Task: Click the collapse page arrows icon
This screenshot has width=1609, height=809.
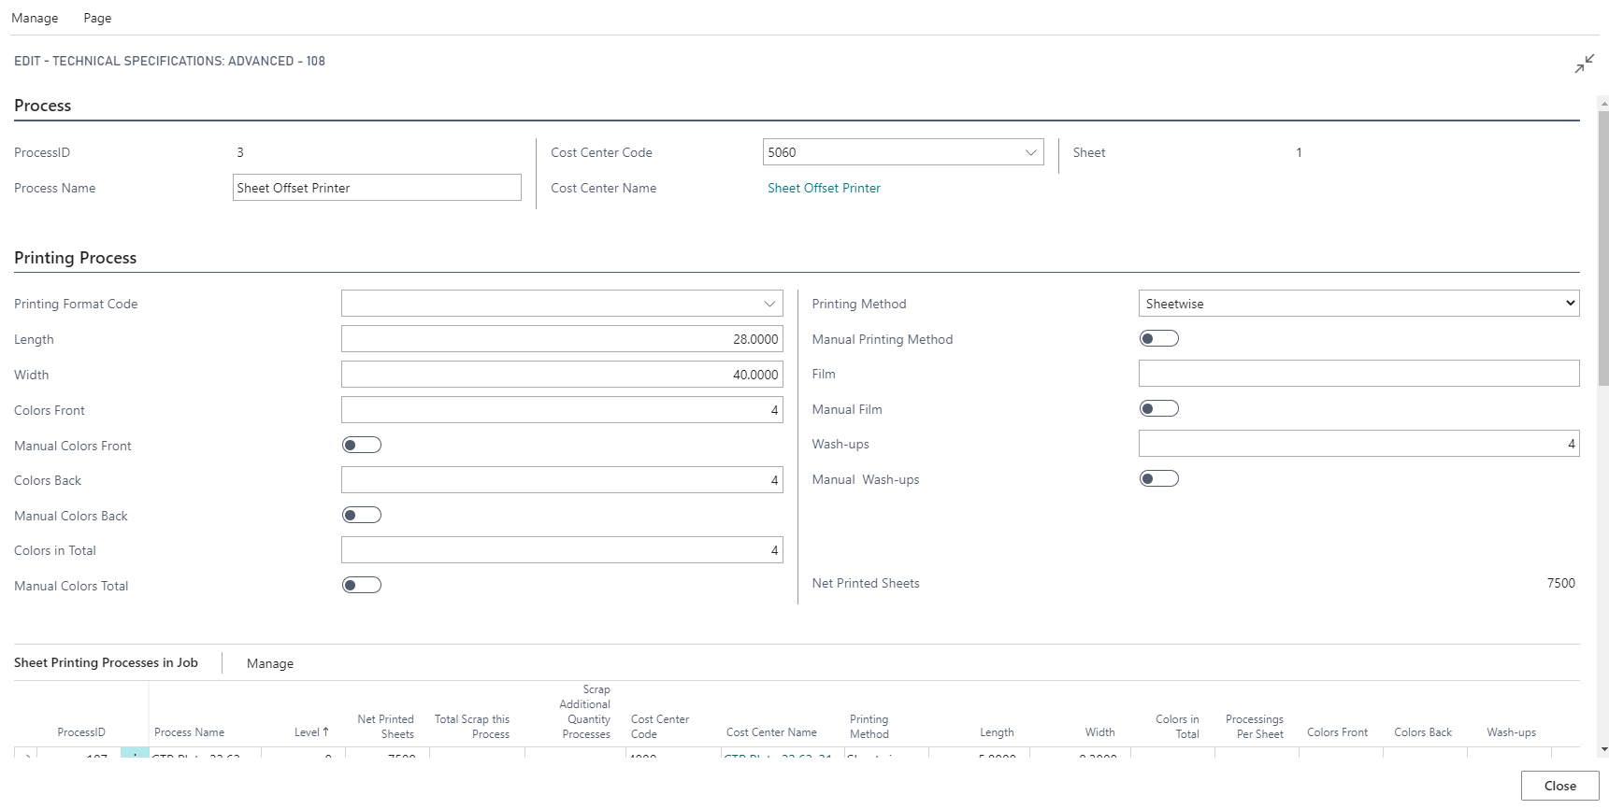Action: (1584, 64)
